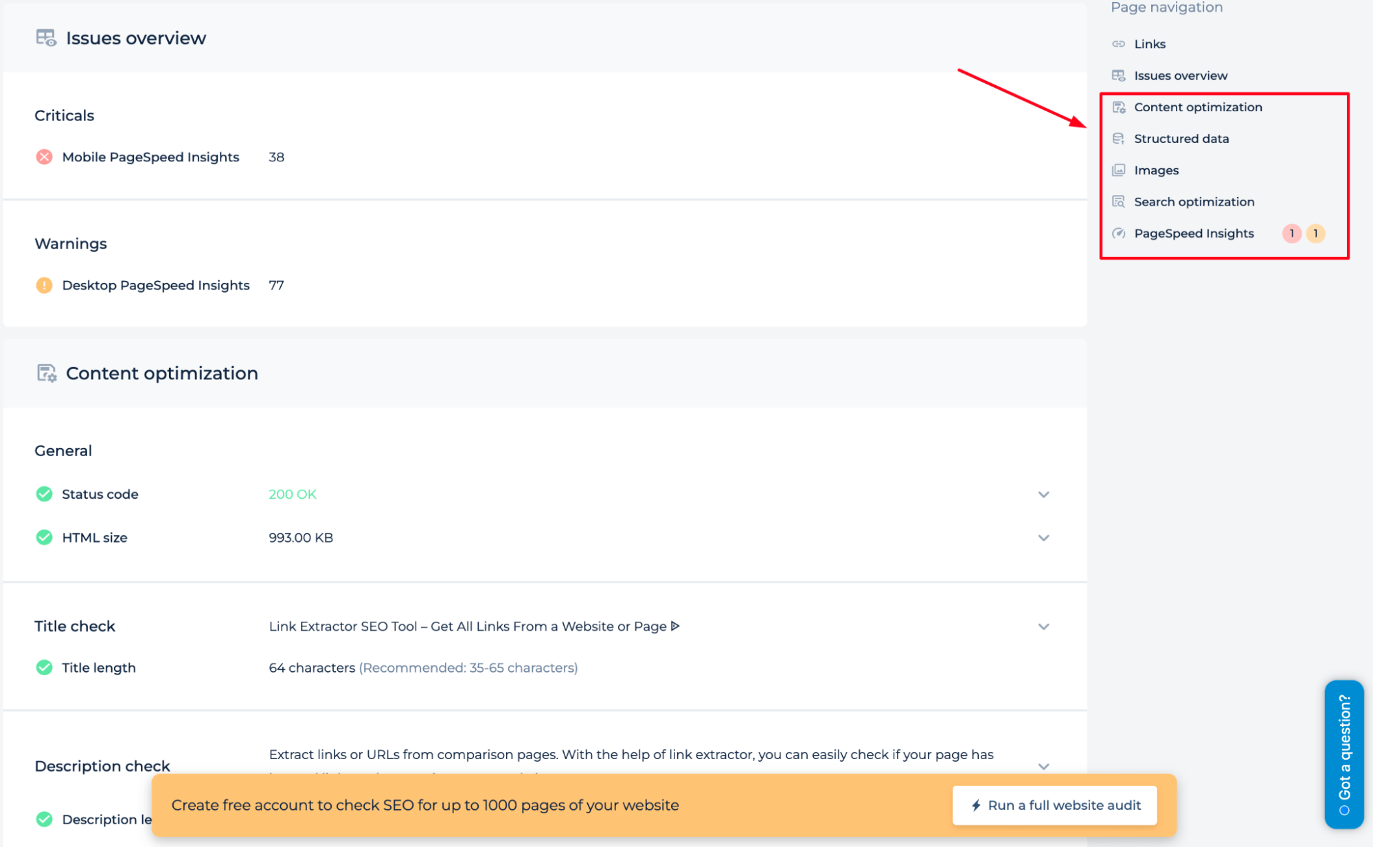This screenshot has height=847, width=1373.
Task: Open Structured data in page navigation
Action: [x=1181, y=139]
